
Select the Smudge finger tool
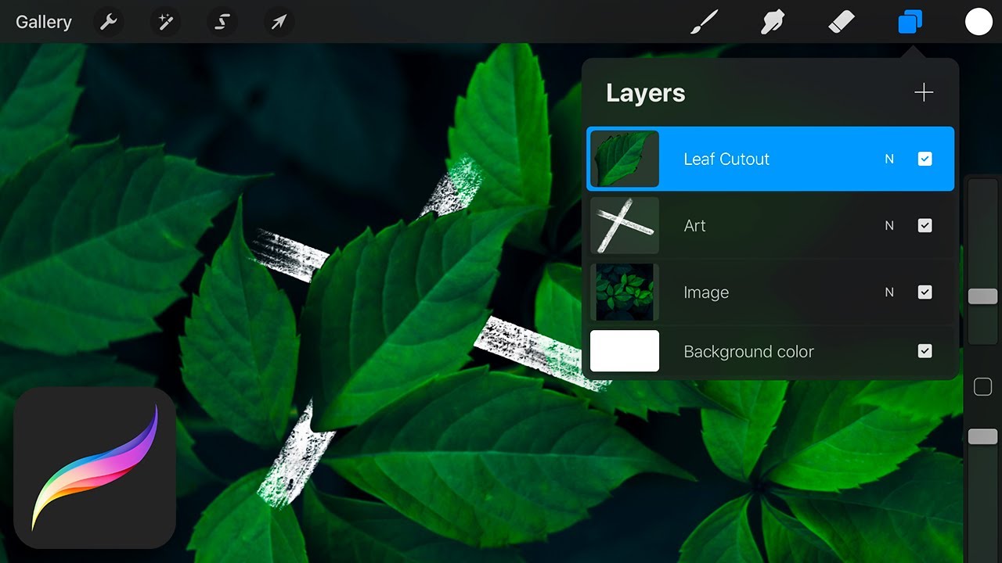pos(773,22)
